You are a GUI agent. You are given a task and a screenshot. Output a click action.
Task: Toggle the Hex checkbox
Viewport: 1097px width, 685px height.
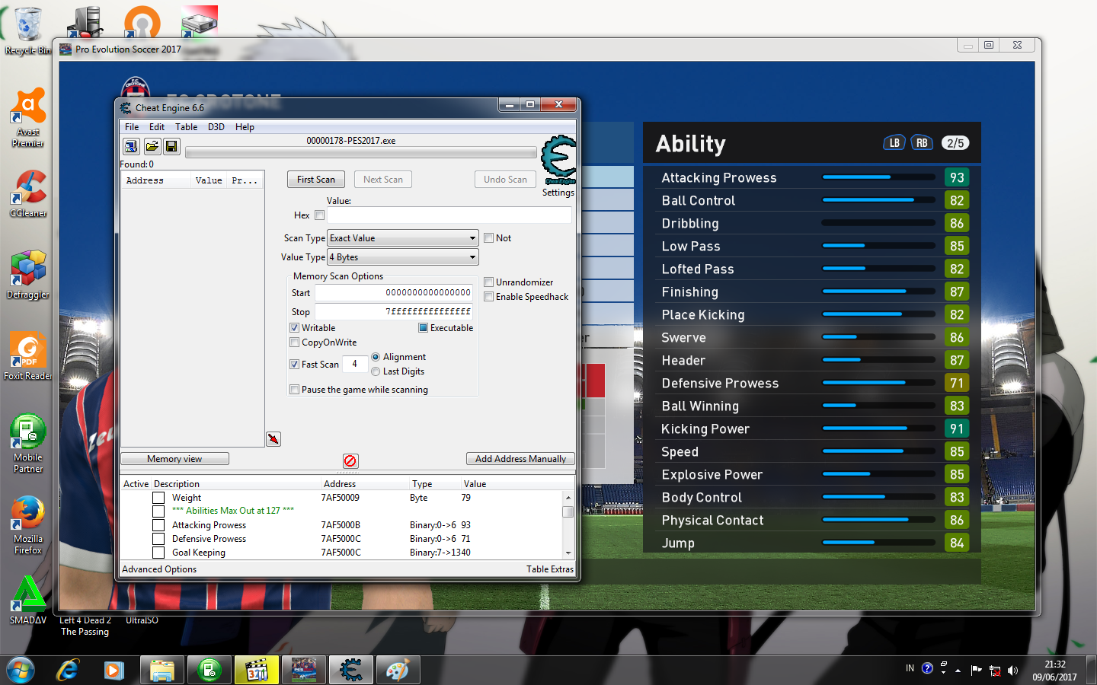tap(319, 215)
